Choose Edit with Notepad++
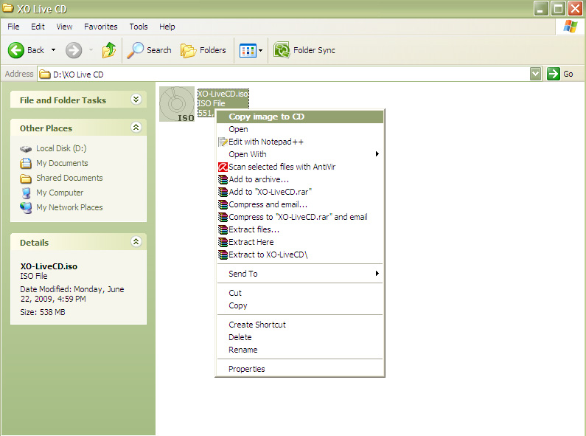This screenshot has width=586, height=436. (x=300, y=142)
